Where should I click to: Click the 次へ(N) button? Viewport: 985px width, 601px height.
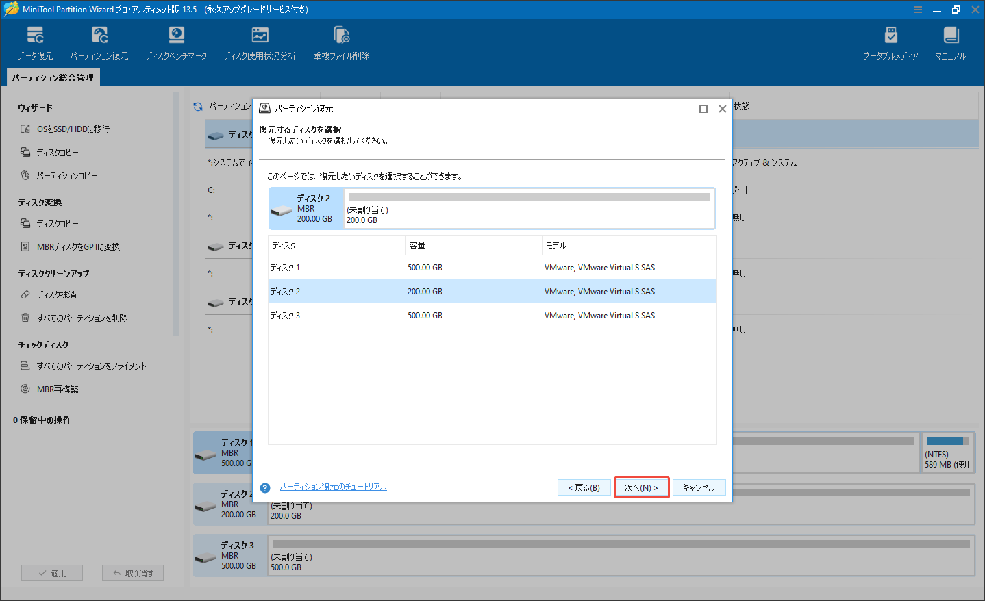tap(641, 487)
